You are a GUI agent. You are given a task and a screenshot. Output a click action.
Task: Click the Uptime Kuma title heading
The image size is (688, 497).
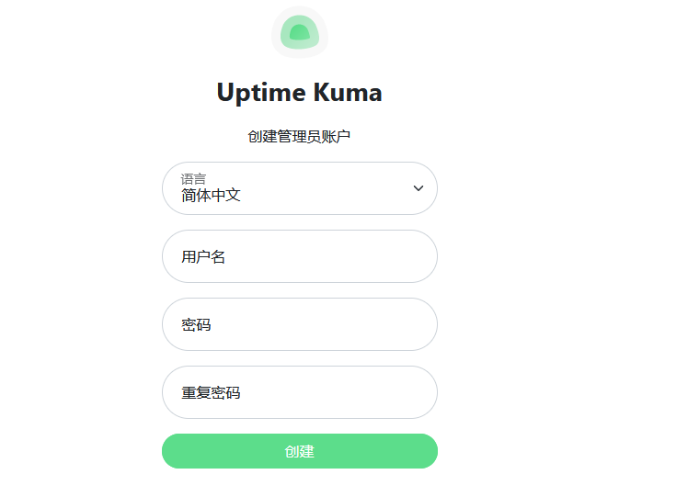[299, 93]
